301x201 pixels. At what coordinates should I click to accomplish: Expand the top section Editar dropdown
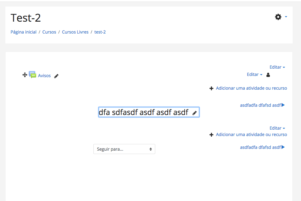point(277,67)
